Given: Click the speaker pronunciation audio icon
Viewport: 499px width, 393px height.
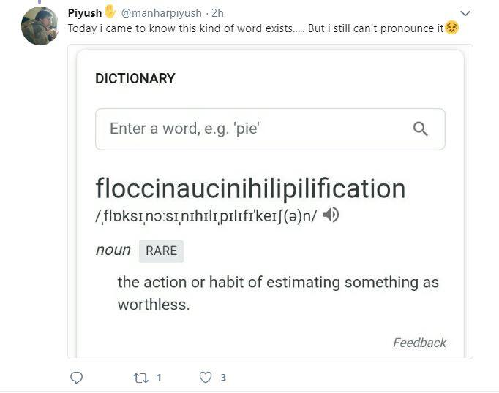Looking at the screenshot, I should click(331, 215).
